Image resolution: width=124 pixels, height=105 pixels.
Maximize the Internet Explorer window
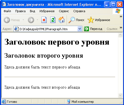[113, 4]
